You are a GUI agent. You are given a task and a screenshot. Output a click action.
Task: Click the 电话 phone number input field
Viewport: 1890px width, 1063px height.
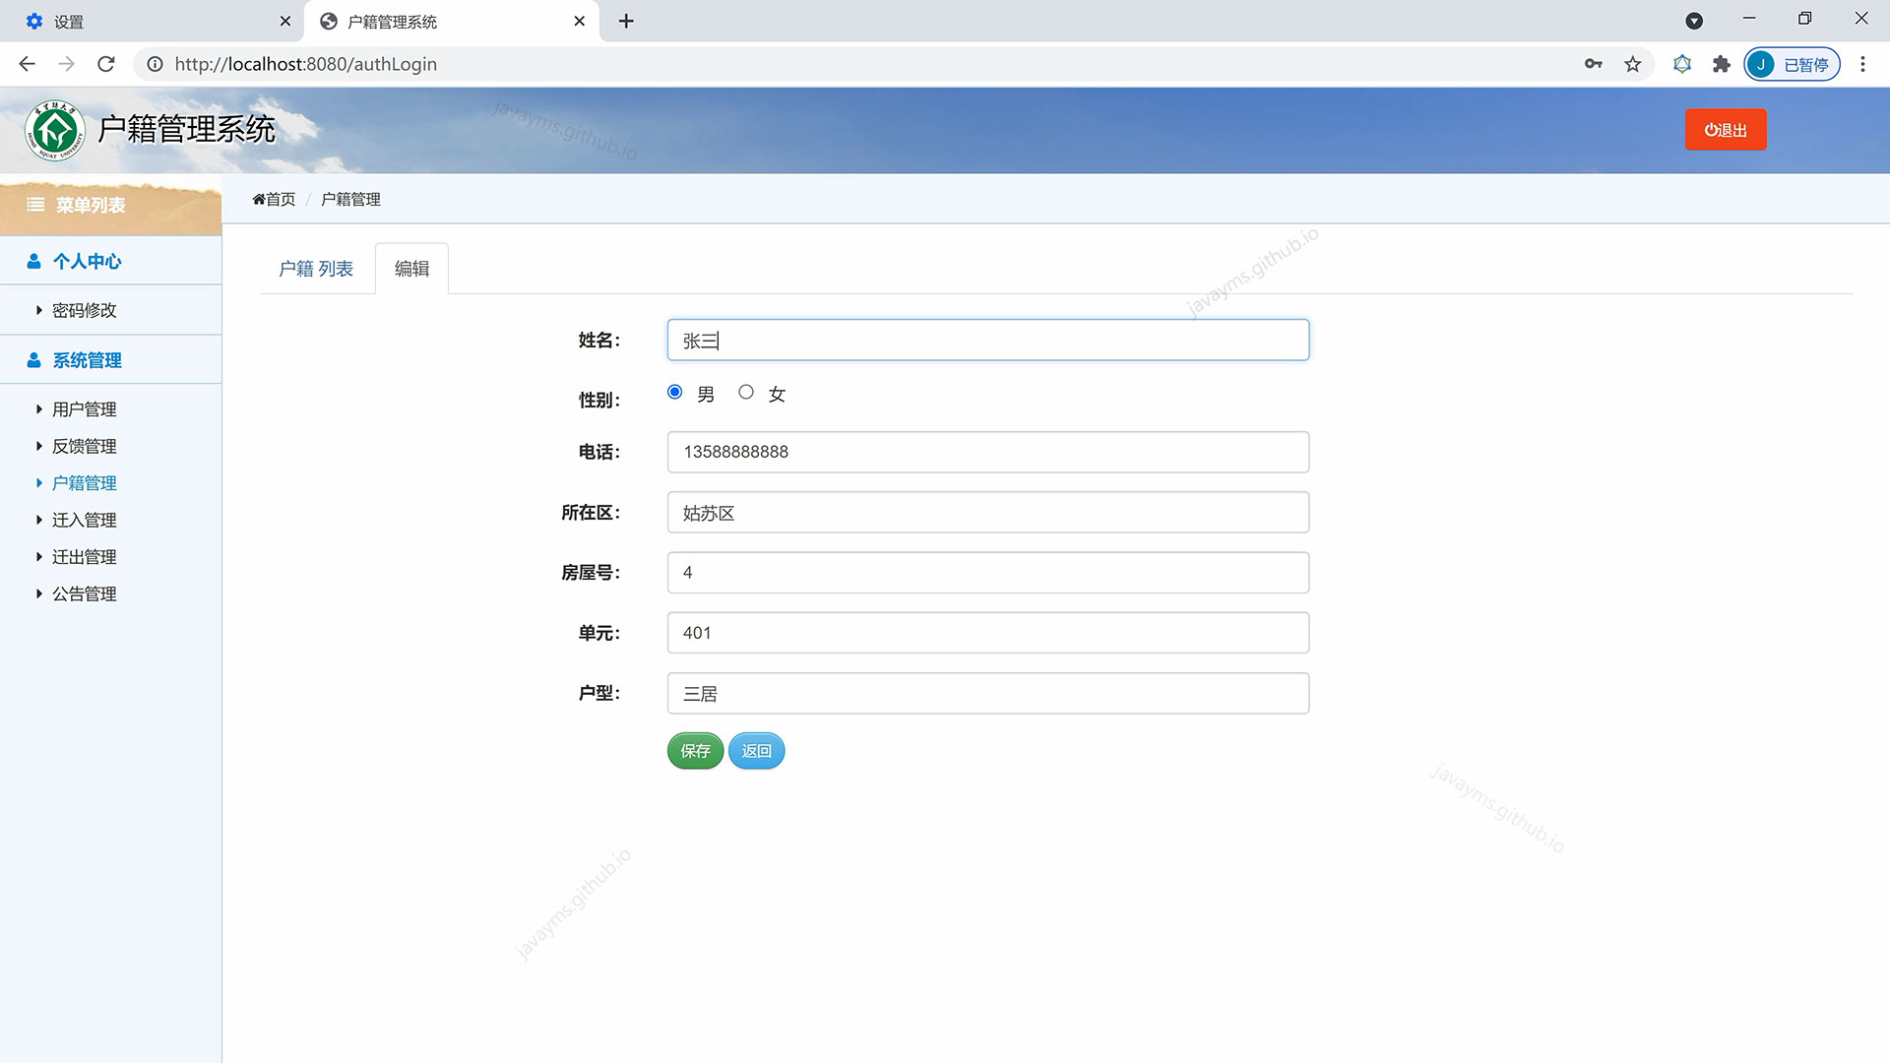(987, 452)
